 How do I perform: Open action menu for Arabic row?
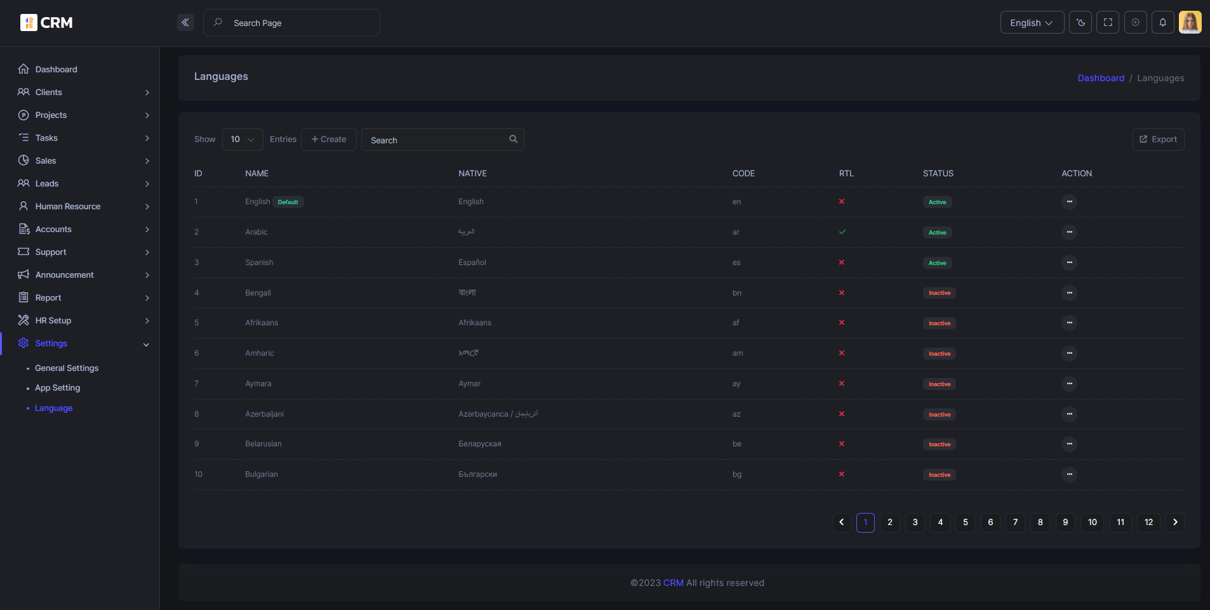point(1070,232)
